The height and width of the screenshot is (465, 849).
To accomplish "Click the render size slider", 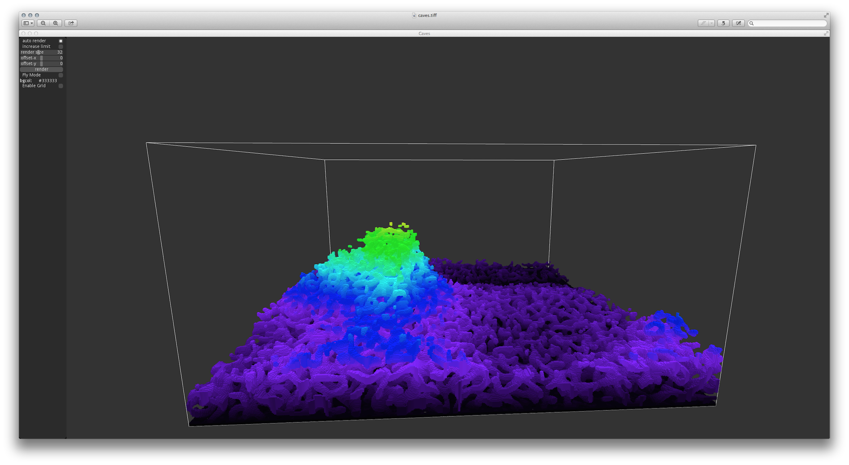I will click(x=39, y=52).
